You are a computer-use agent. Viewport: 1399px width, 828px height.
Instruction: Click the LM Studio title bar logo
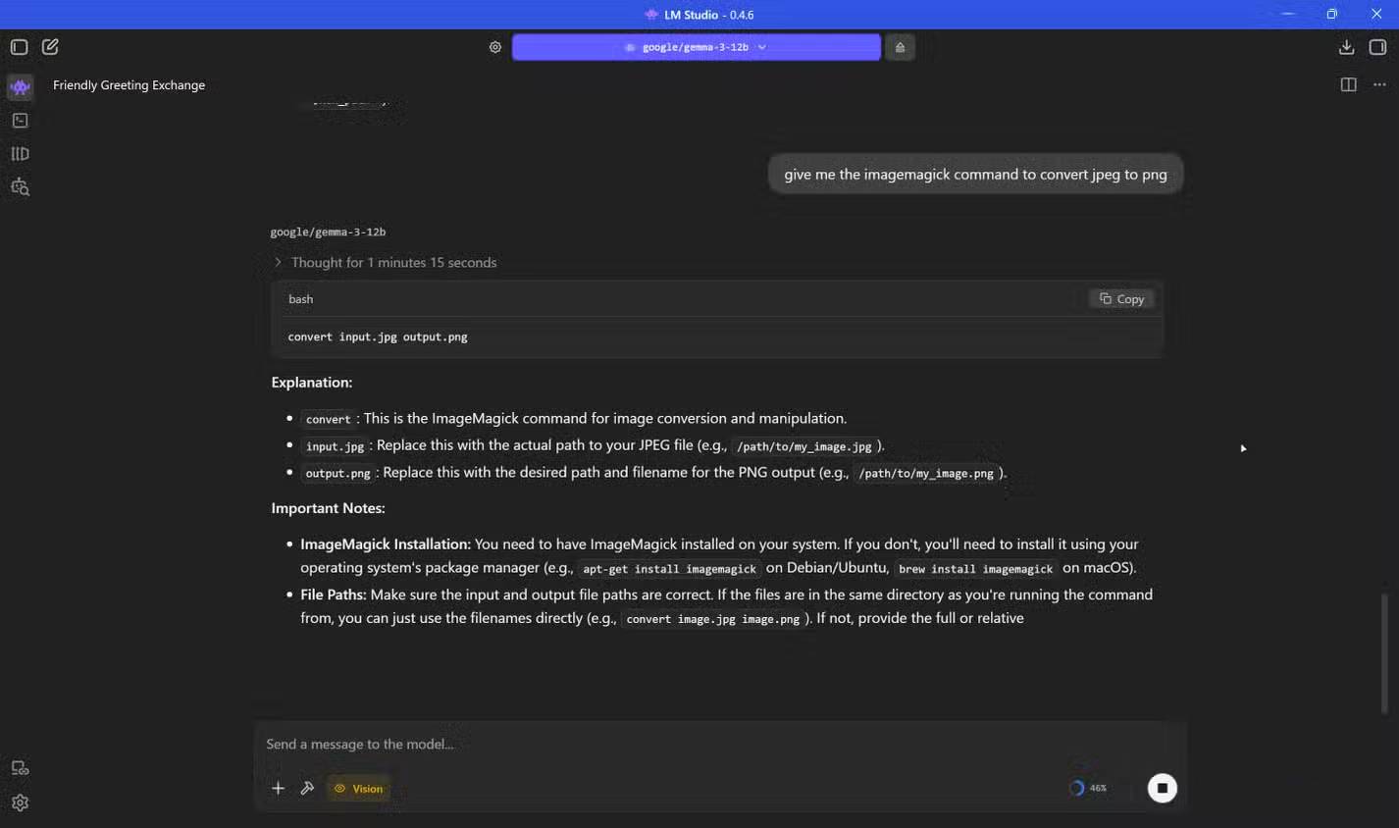650,15
